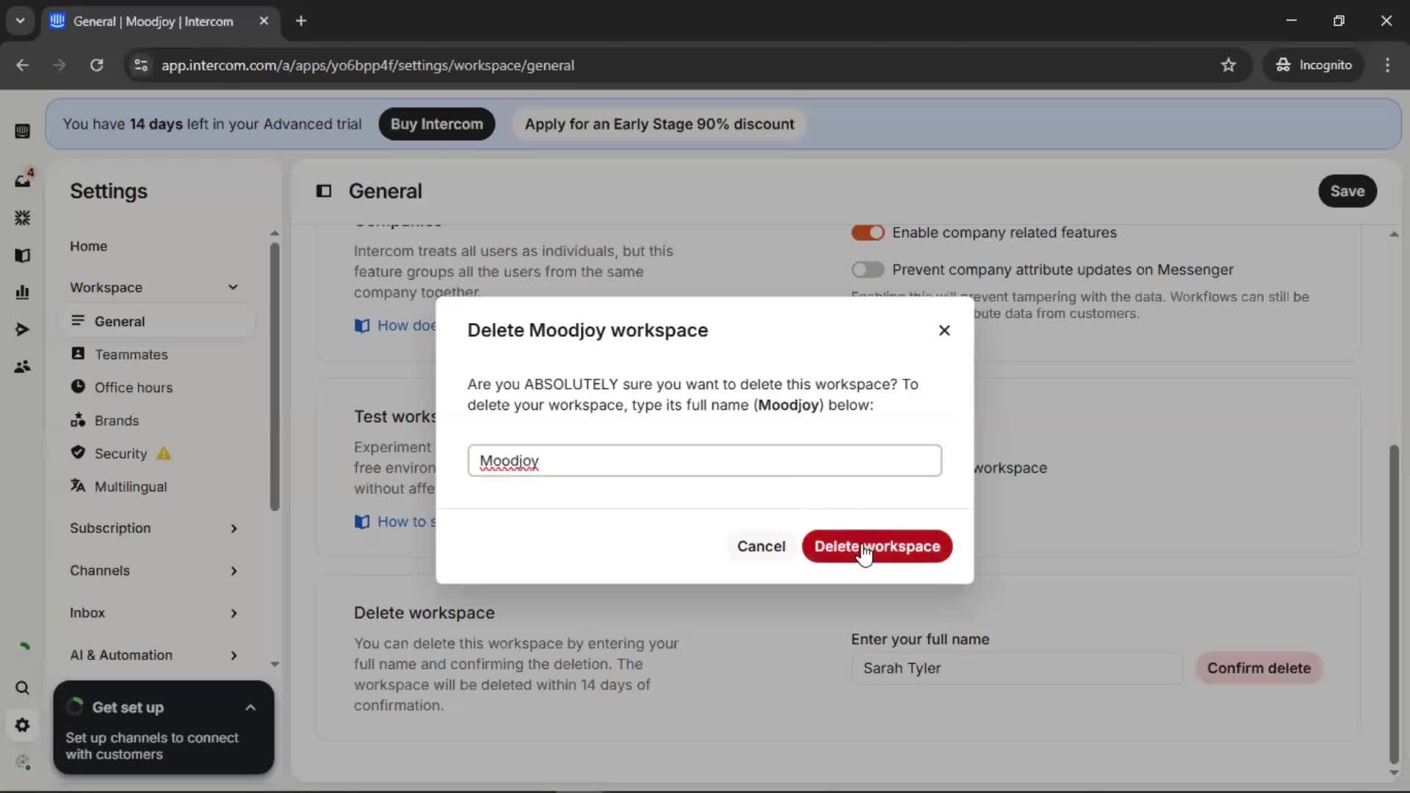The width and height of the screenshot is (1410, 793).
Task: Open the Intercom home icon in left rail
Action: click(x=22, y=131)
